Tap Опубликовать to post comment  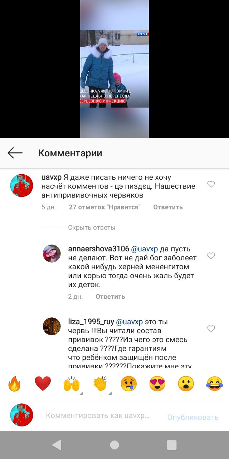pos(193,417)
